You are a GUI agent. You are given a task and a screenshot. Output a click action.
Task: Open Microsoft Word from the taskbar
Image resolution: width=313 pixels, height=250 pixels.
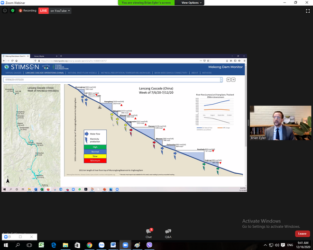click(113, 245)
